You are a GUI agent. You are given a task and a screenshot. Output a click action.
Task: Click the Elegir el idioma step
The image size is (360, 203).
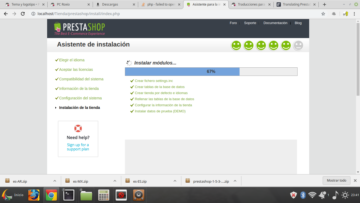pyautogui.click(x=72, y=60)
